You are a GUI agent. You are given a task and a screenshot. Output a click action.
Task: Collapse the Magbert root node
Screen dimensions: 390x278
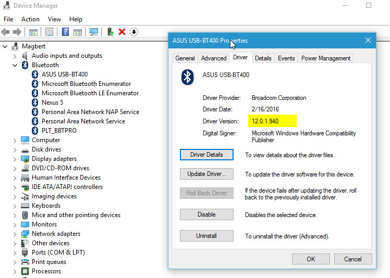[5, 46]
